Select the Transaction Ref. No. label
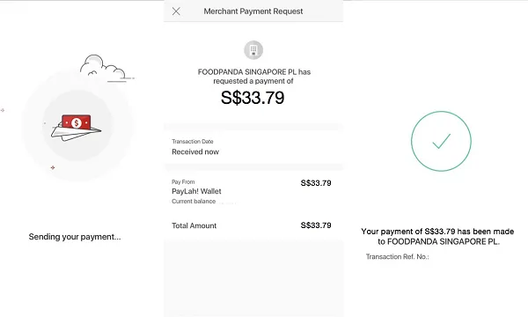Screen dimensions: 528x317 (398, 257)
